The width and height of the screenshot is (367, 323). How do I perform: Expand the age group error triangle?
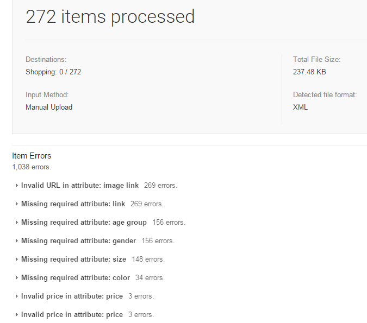(x=17, y=223)
